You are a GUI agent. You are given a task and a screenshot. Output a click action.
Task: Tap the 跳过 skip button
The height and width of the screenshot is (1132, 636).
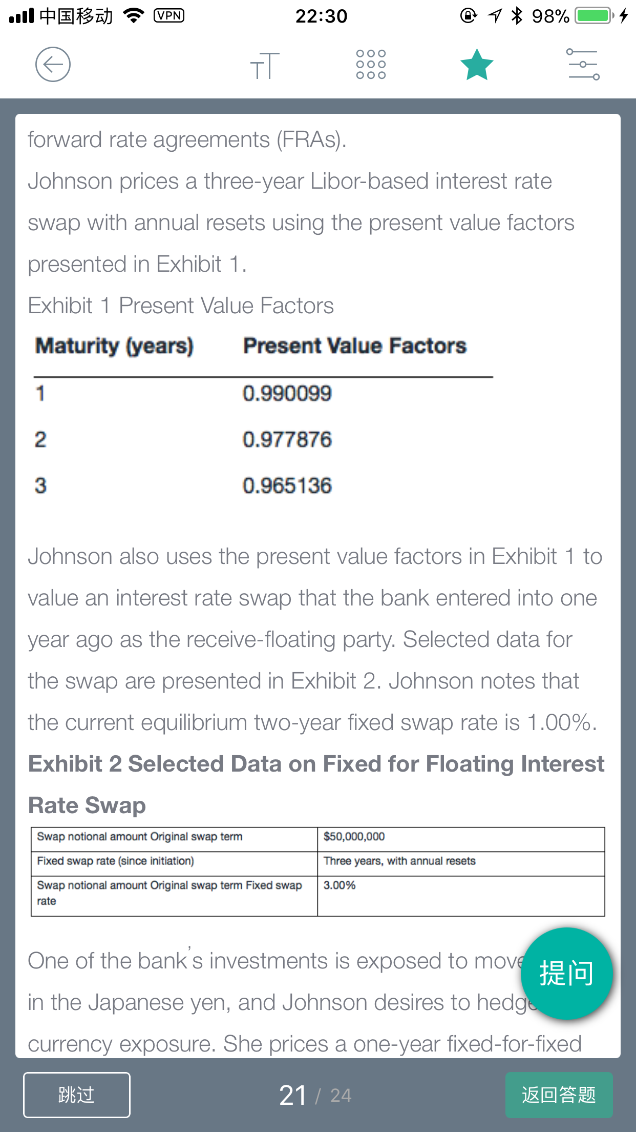click(x=77, y=1095)
